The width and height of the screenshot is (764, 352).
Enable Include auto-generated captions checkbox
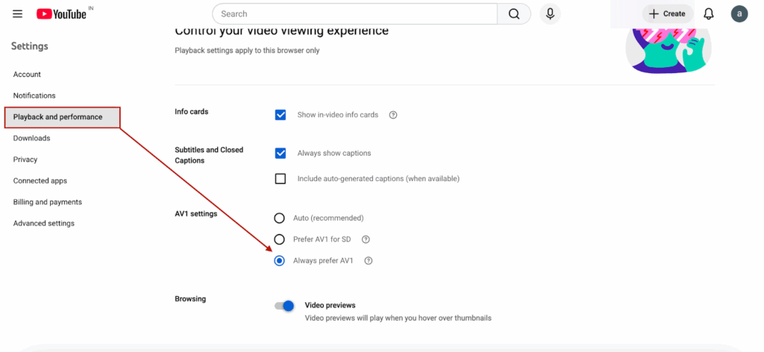(x=281, y=179)
